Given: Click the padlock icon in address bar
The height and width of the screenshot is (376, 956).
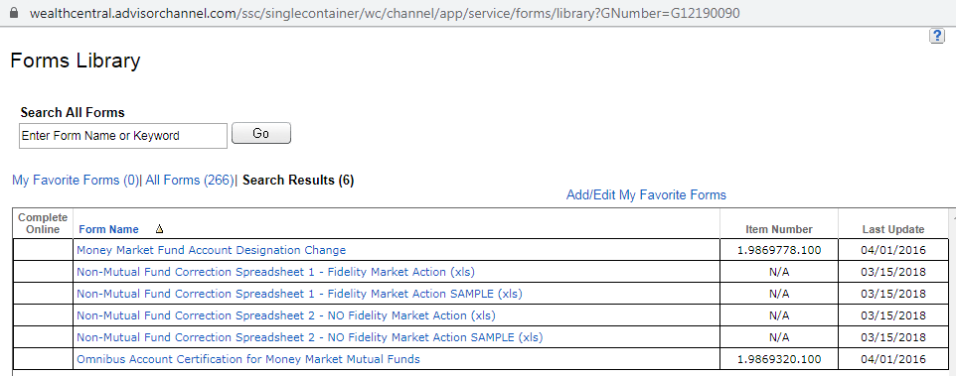Looking at the screenshot, I should point(14,12).
